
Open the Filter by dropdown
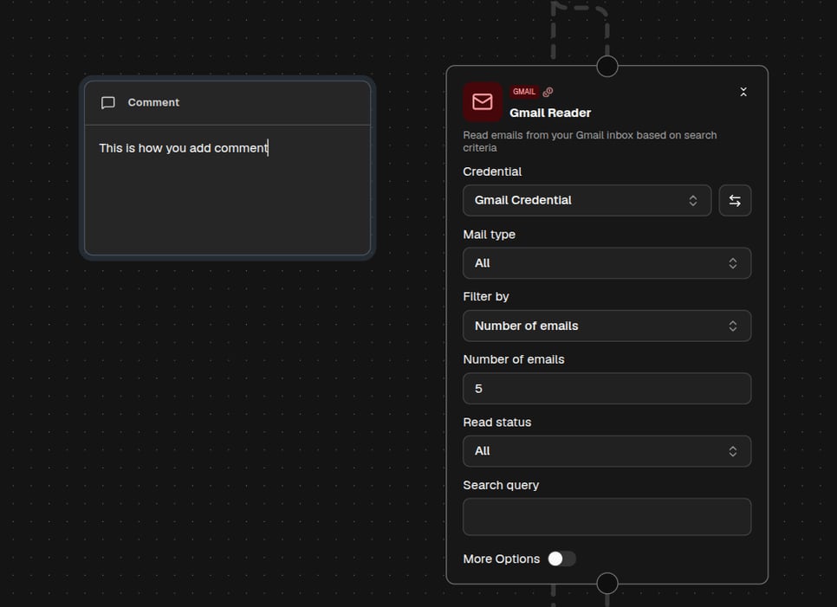607,326
